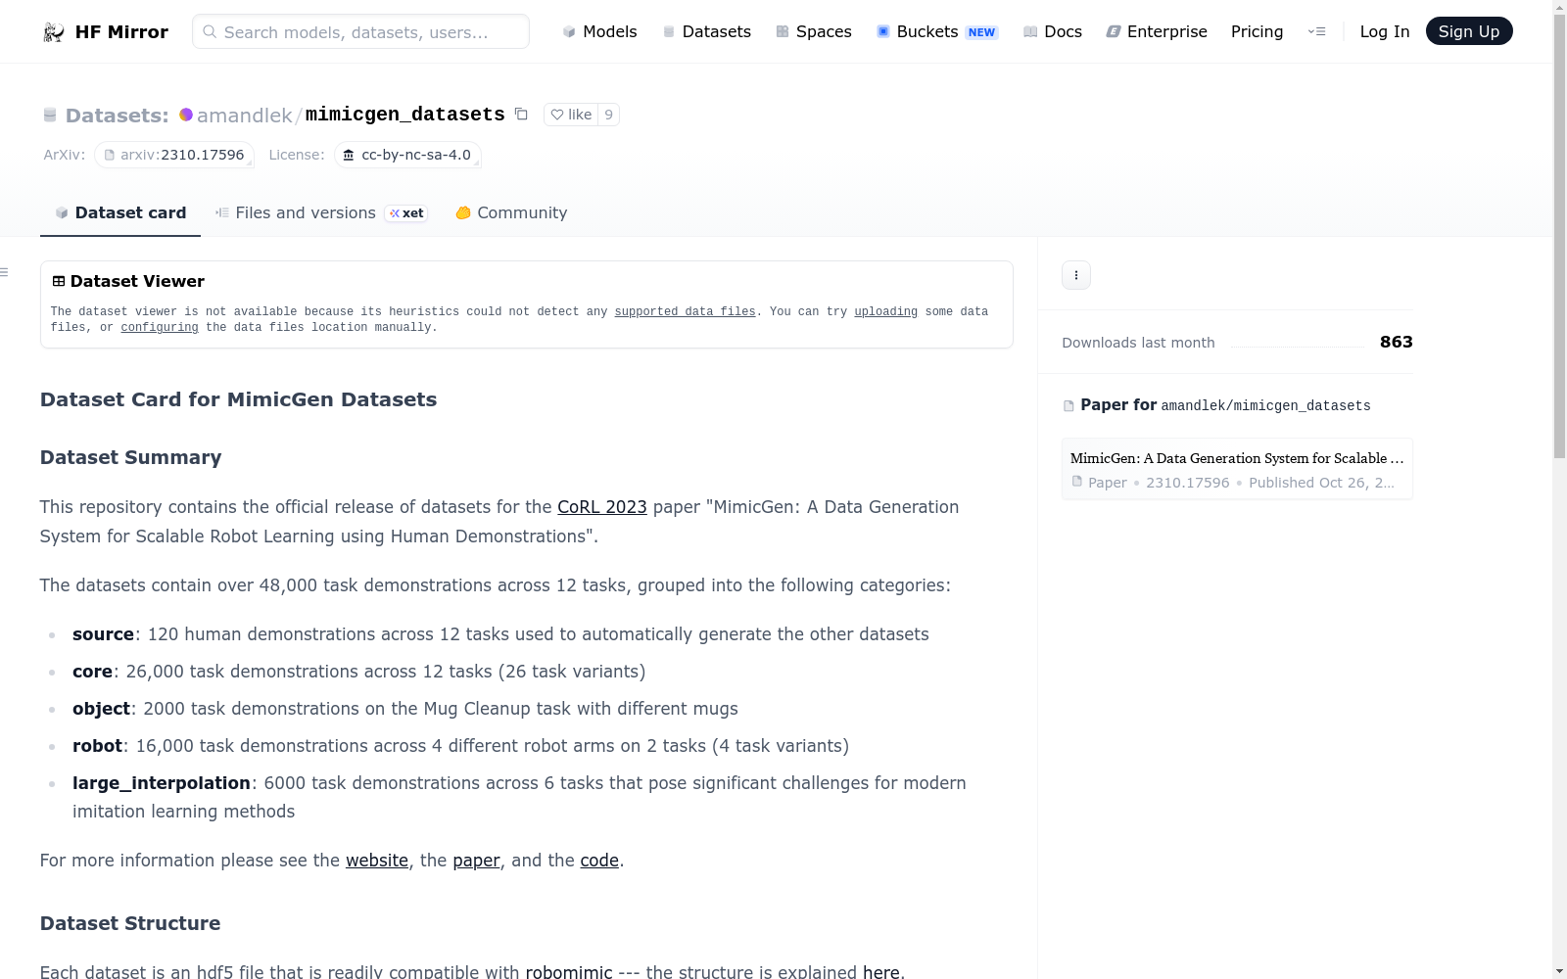This screenshot has width=1567, height=979.
Task: Open the MimicGen paper card title
Action: 1237,458
